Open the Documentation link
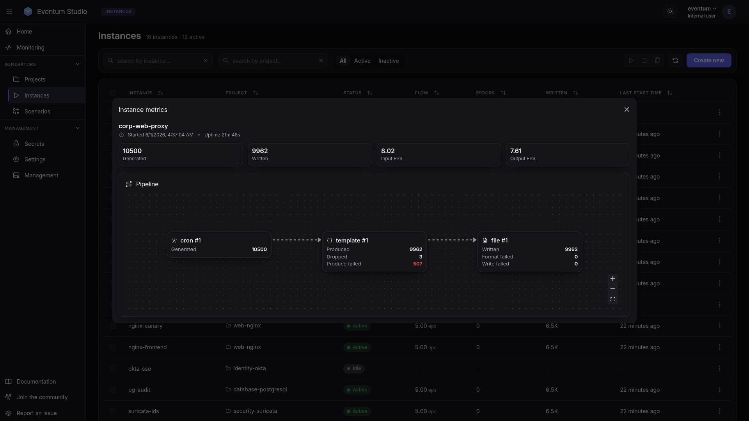The width and height of the screenshot is (749, 421). click(36, 382)
